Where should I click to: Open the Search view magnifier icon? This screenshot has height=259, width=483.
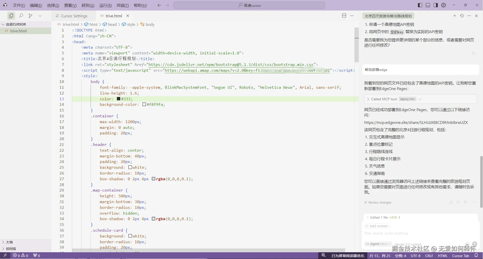[21, 16]
